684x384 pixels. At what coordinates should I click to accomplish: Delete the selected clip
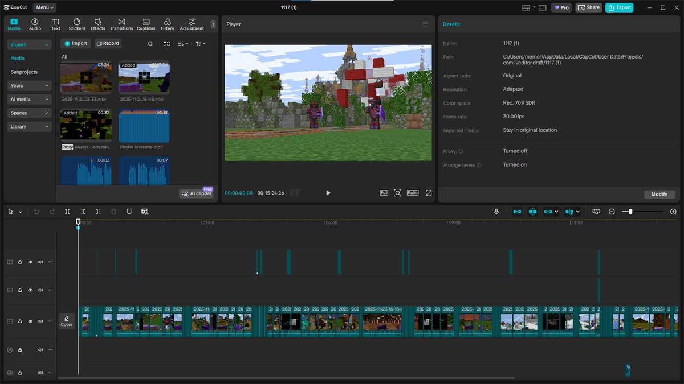point(114,212)
